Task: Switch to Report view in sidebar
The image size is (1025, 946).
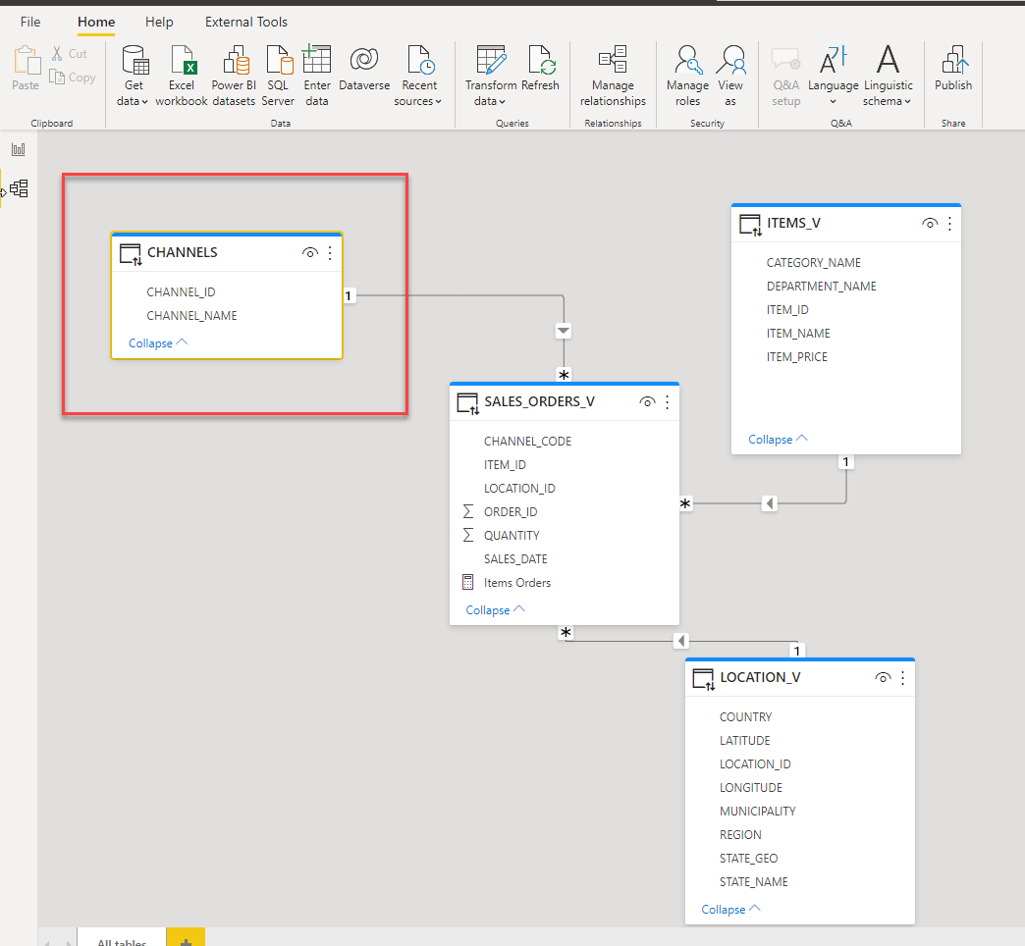Action: coord(19,149)
